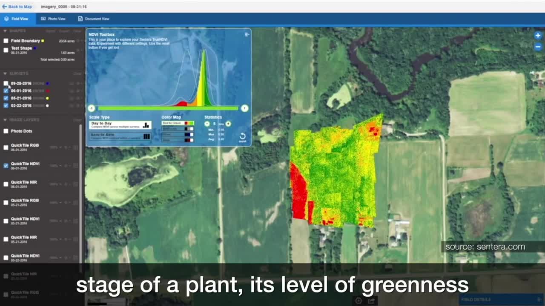Click the Day to Day bar chart icon
Viewport: 545px width, 306px height.
[146, 125]
